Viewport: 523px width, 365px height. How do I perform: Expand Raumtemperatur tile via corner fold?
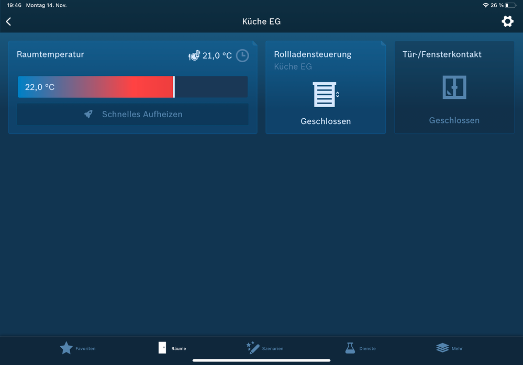click(254, 43)
